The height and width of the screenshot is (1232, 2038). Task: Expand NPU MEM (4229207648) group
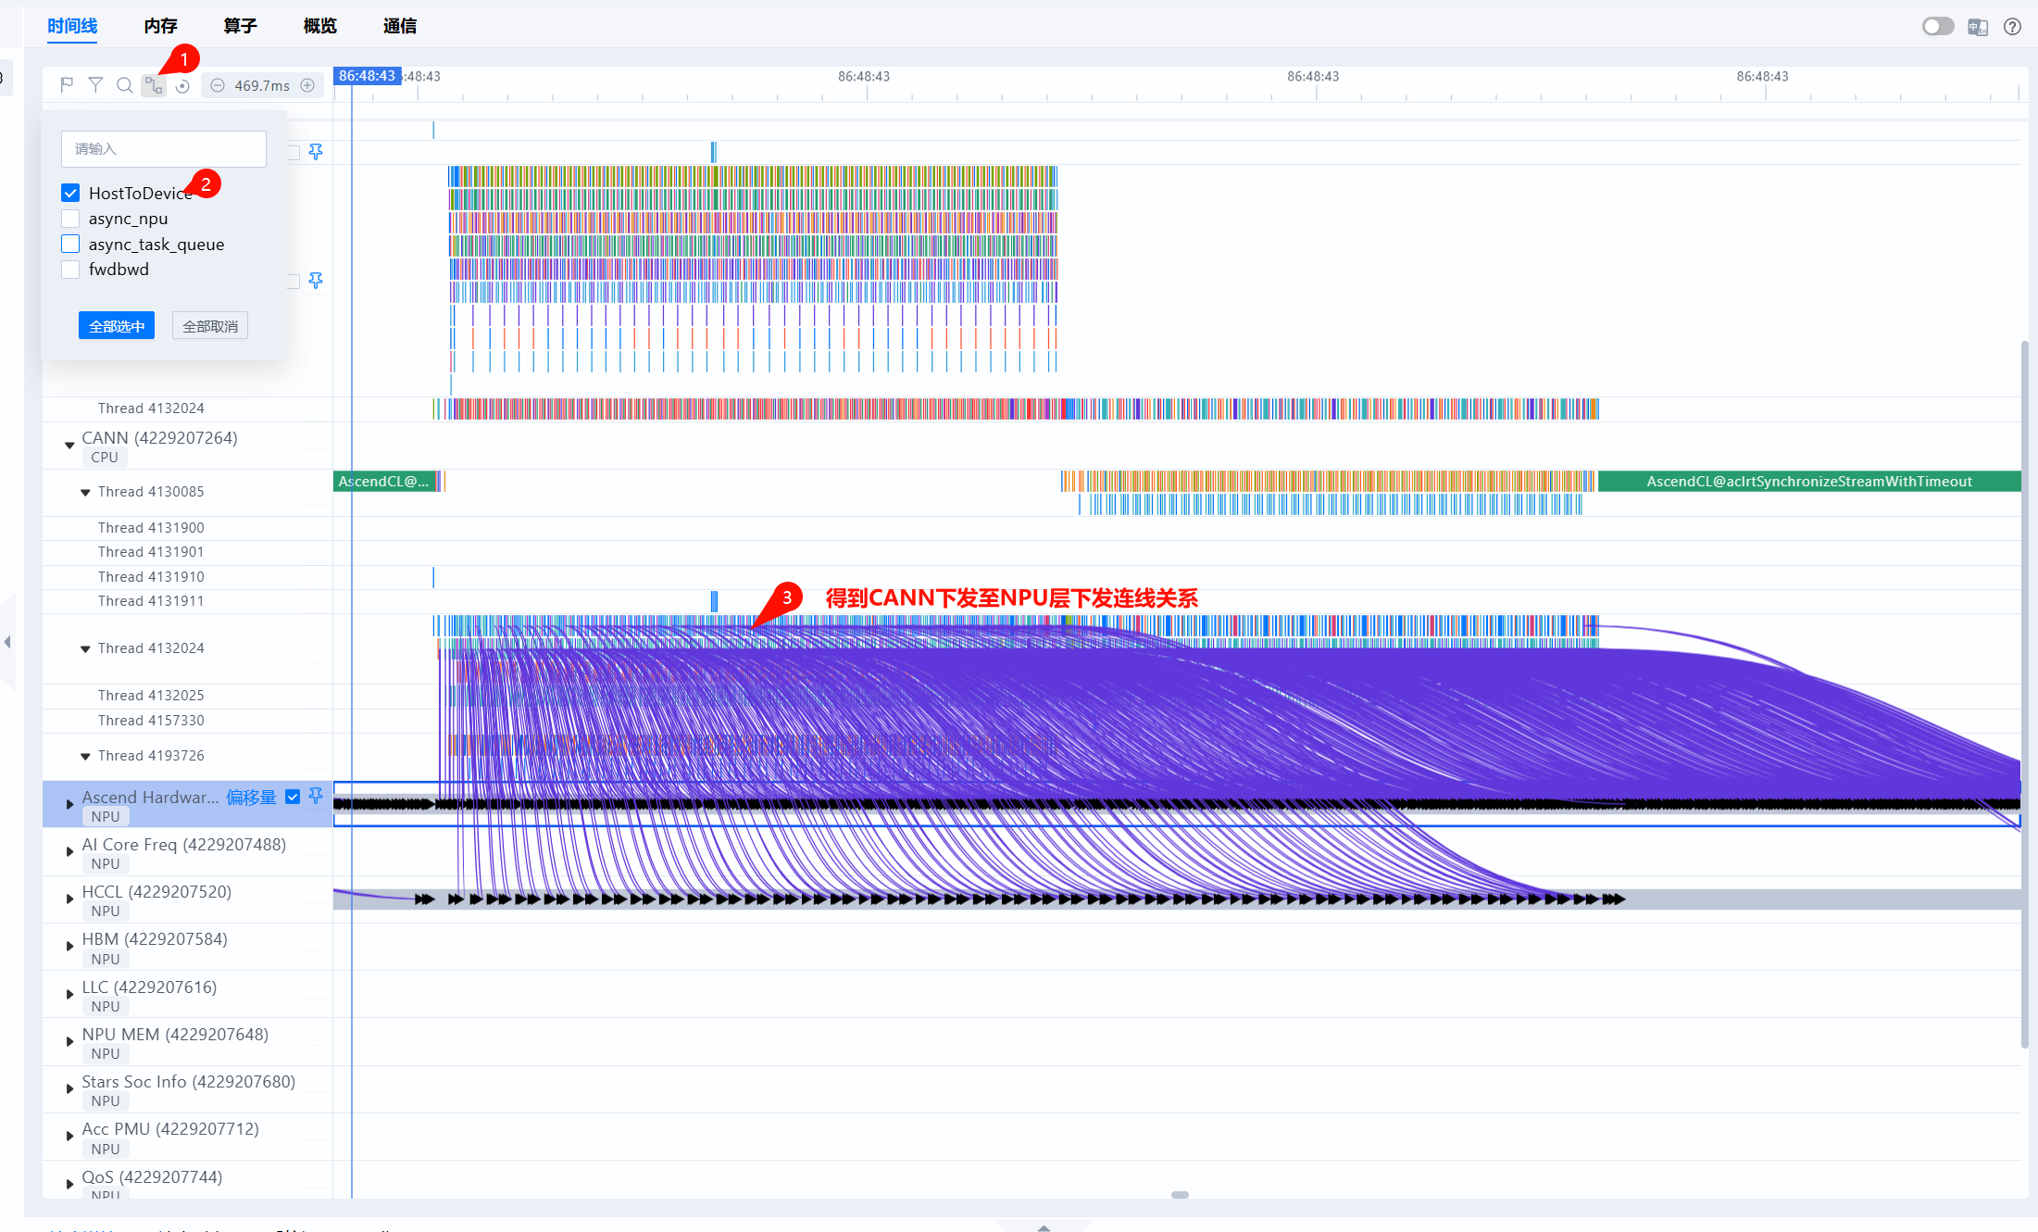pos(69,1041)
